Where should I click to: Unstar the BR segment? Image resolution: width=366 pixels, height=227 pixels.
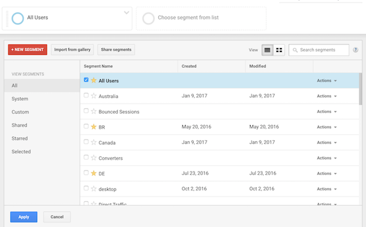(94, 127)
